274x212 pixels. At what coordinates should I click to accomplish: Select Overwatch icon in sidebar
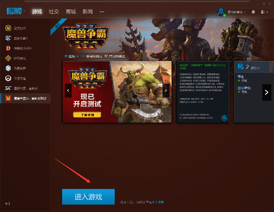click(8, 78)
